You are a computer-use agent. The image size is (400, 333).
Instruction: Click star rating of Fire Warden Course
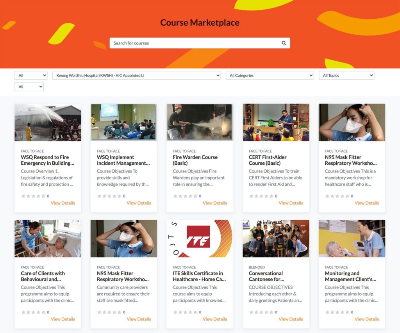click(186, 196)
